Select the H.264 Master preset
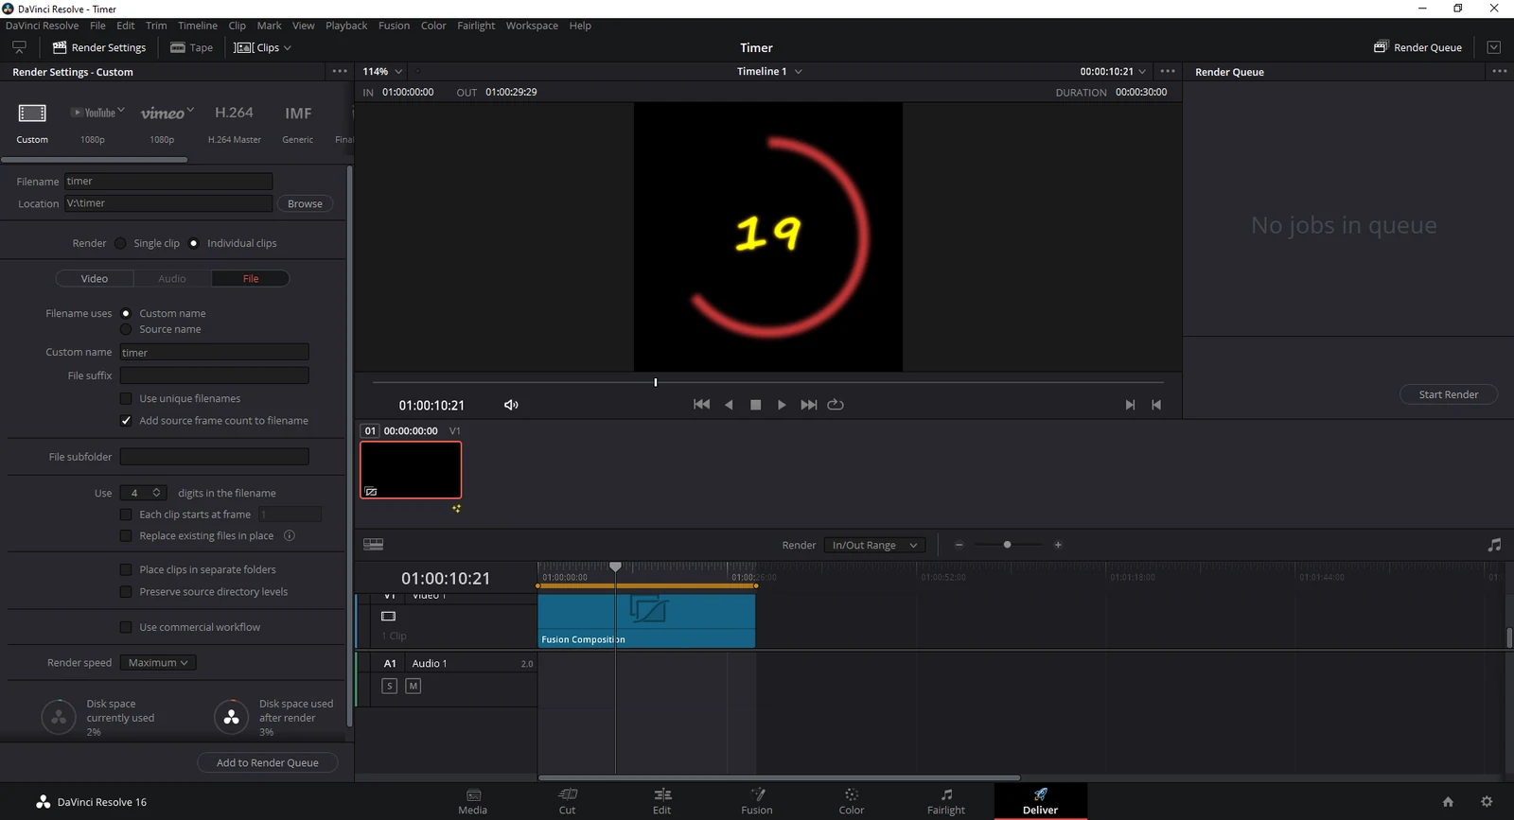Screen dimensions: 1514x820 234,113
